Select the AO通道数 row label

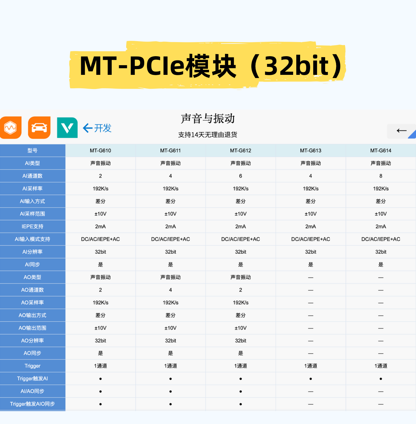[32, 290]
